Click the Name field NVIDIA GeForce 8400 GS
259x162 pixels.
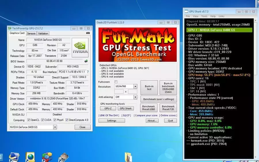point(48,40)
